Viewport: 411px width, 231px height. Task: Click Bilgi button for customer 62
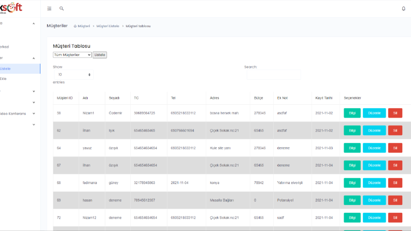[352, 131]
